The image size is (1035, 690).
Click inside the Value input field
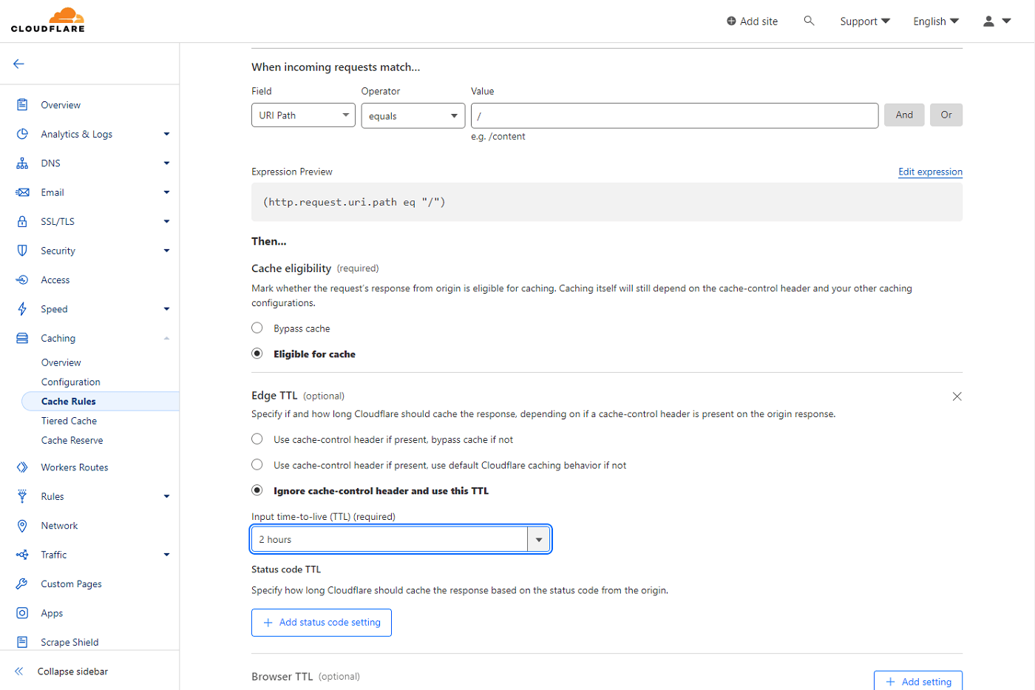(x=673, y=115)
